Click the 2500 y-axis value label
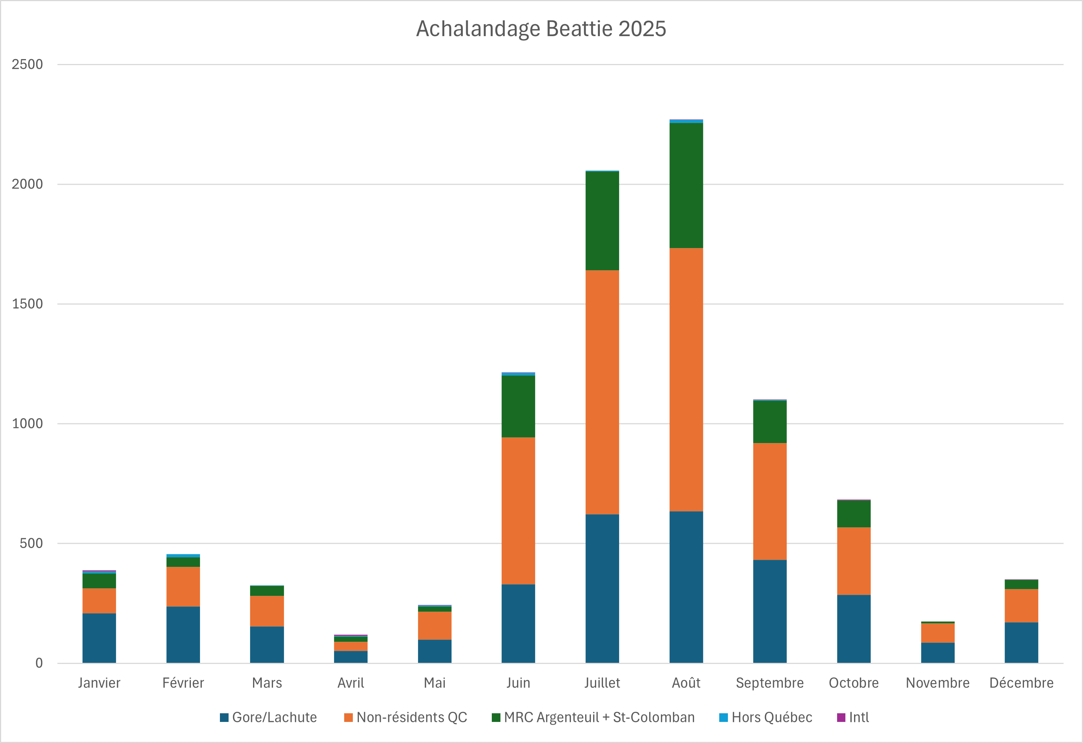Screen dimensions: 1083x743 pyautogui.click(x=27, y=64)
